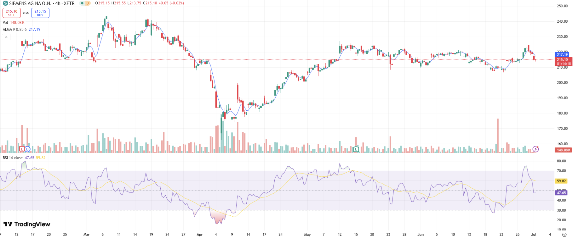Click the Jun label on the time axis
Screen dimensions: 573x238
[x=421, y=235]
